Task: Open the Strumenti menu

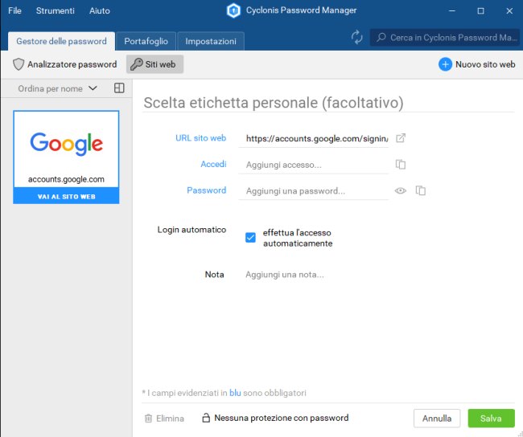Action: [x=56, y=10]
